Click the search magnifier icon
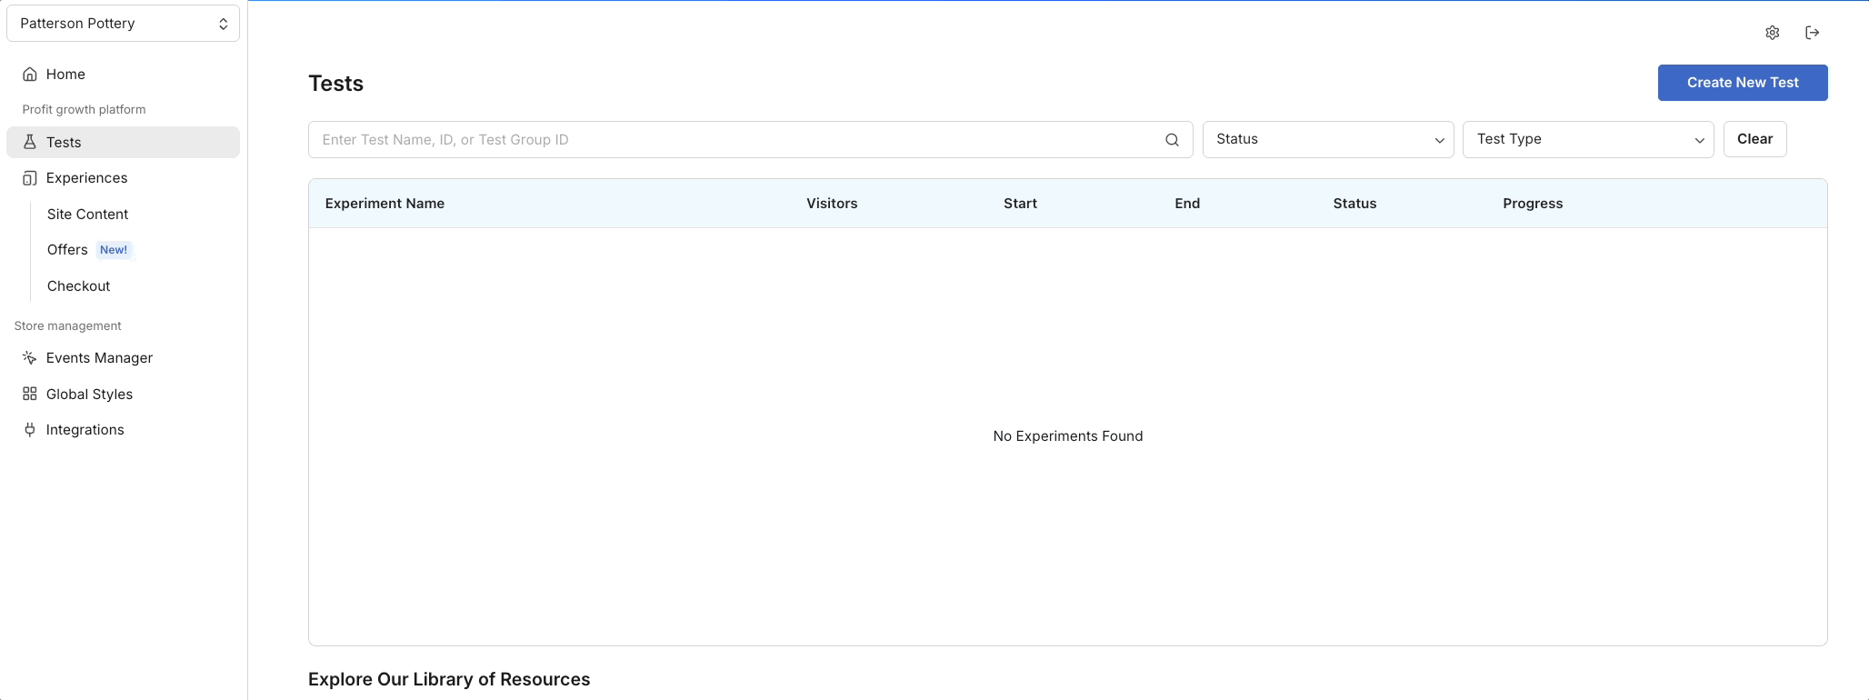 point(1172,140)
